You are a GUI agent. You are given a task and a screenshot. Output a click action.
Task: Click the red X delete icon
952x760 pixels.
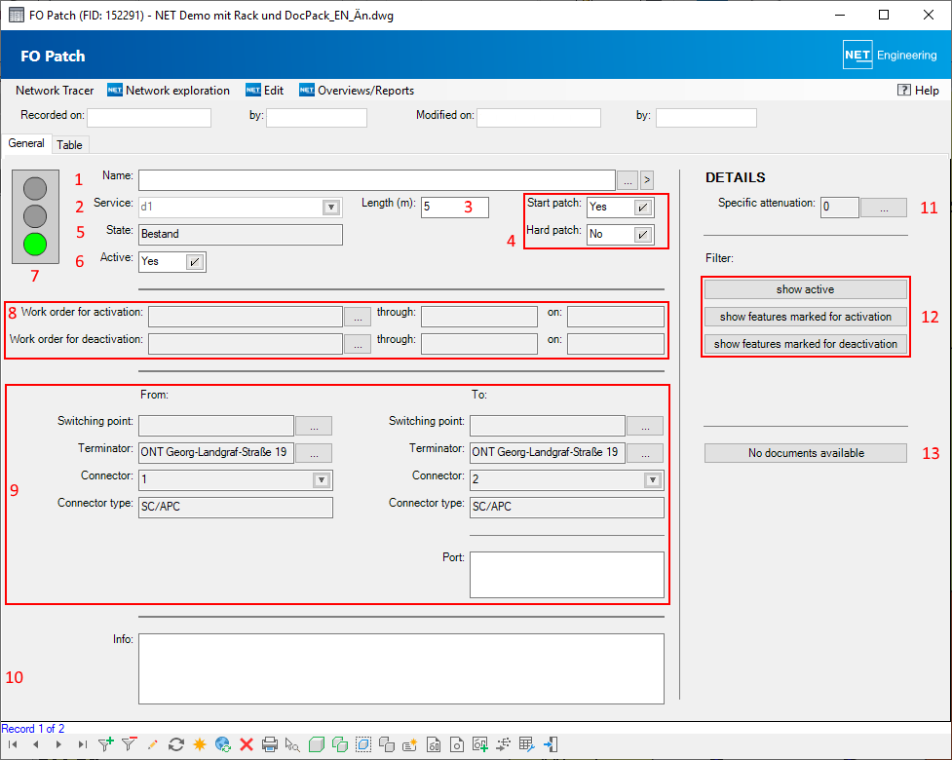[246, 744]
